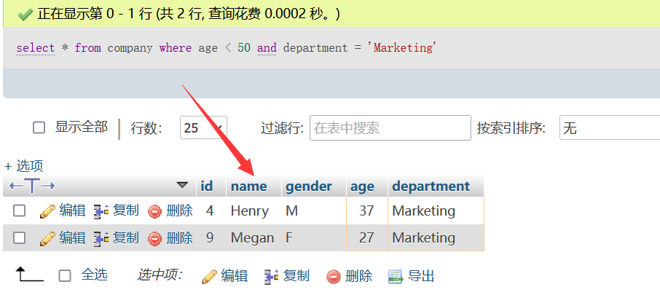Check the row checkbox for Henry

pos(20,211)
